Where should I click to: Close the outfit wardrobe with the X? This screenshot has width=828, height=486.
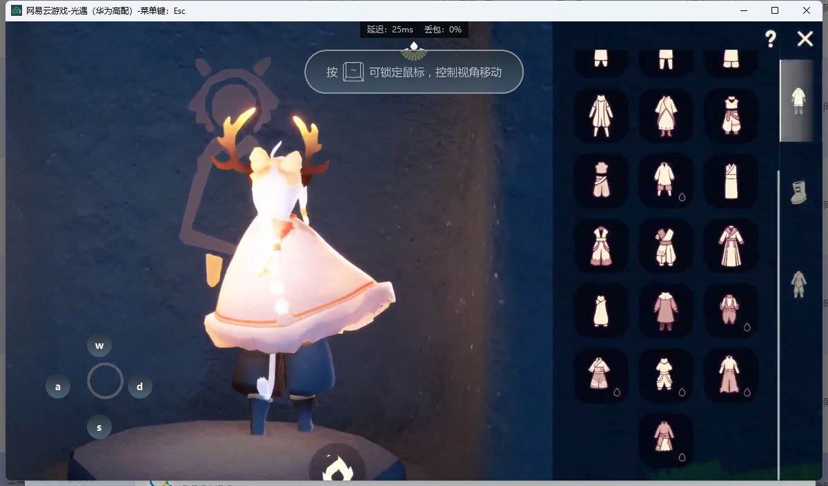tap(805, 39)
